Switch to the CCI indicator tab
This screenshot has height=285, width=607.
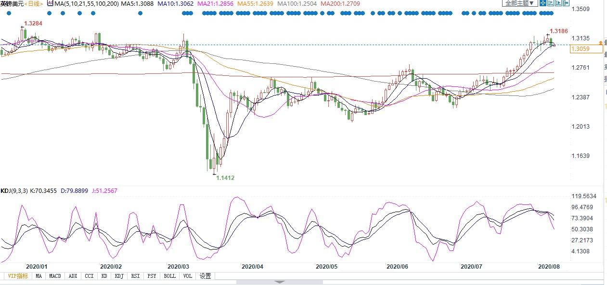tap(89, 276)
